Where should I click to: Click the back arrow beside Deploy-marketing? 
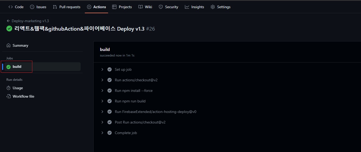[8, 21]
